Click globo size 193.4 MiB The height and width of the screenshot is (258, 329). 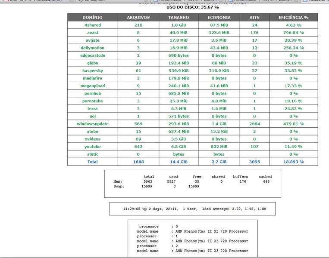tap(179, 63)
